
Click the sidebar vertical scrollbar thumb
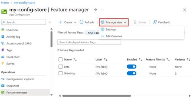(51, 39)
